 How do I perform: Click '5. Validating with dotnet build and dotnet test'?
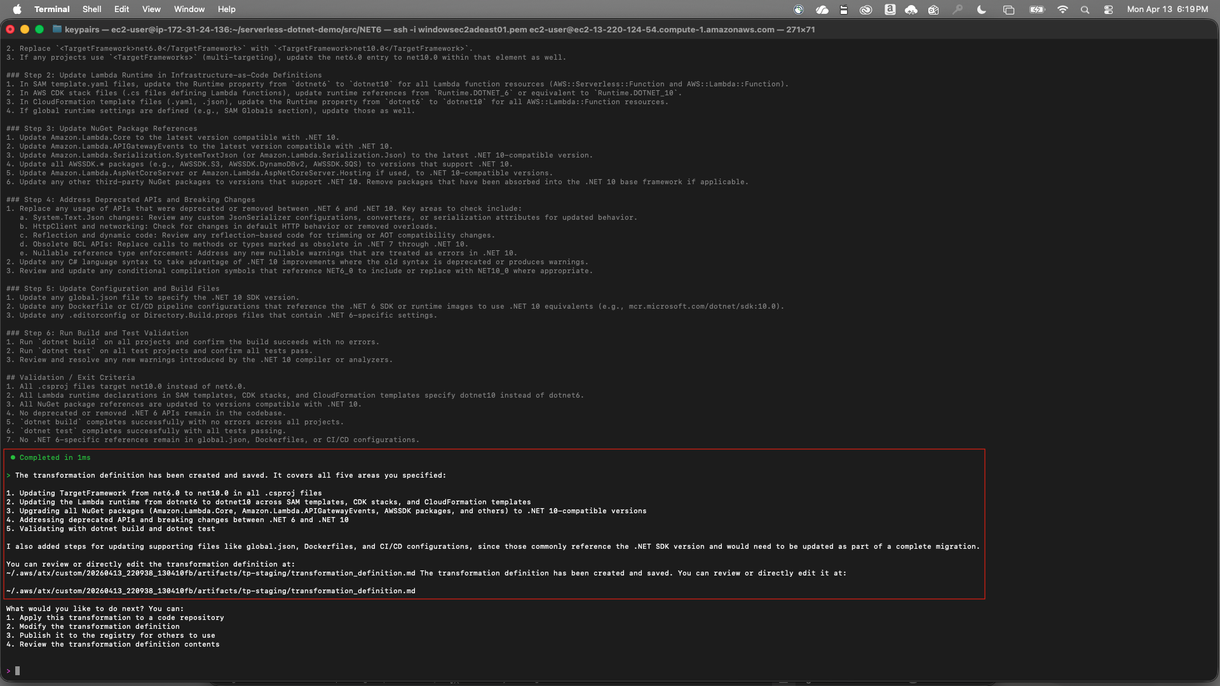tap(111, 528)
